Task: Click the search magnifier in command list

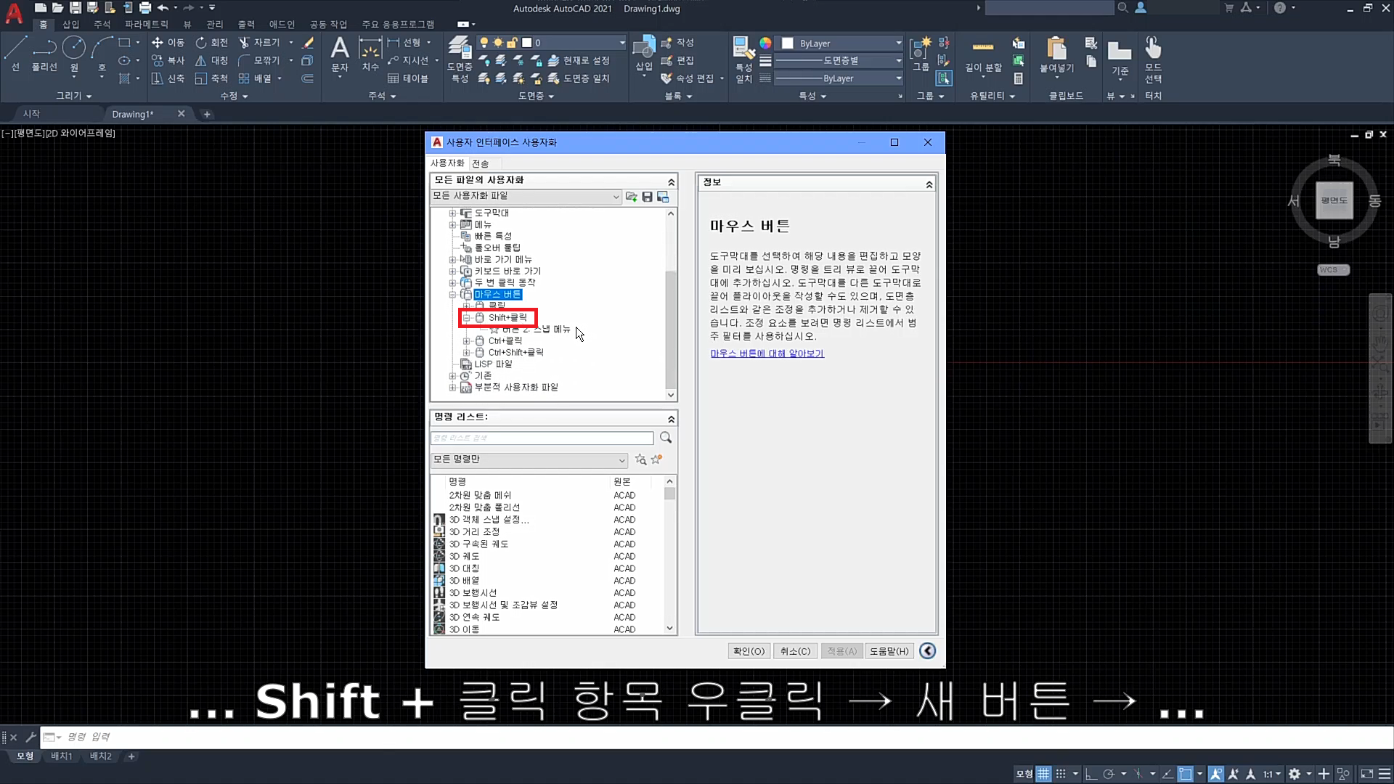Action: [666, 438]
